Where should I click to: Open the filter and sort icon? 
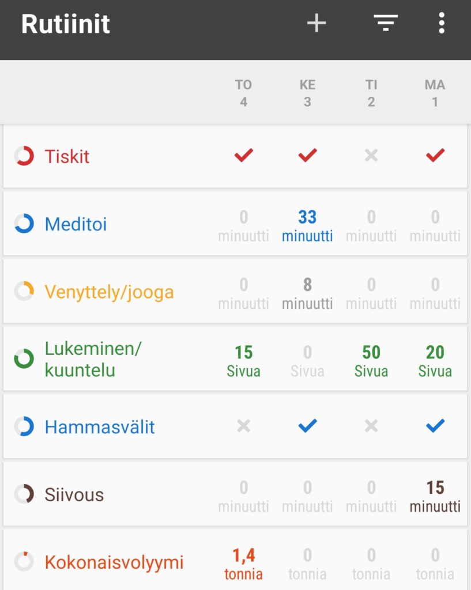pos(386,24)
